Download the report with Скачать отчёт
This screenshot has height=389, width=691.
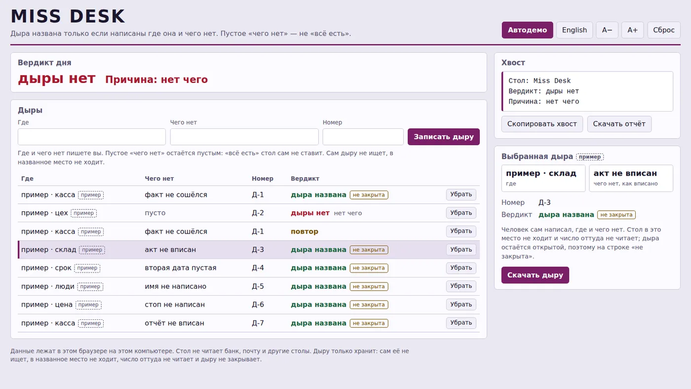[619, 124]
